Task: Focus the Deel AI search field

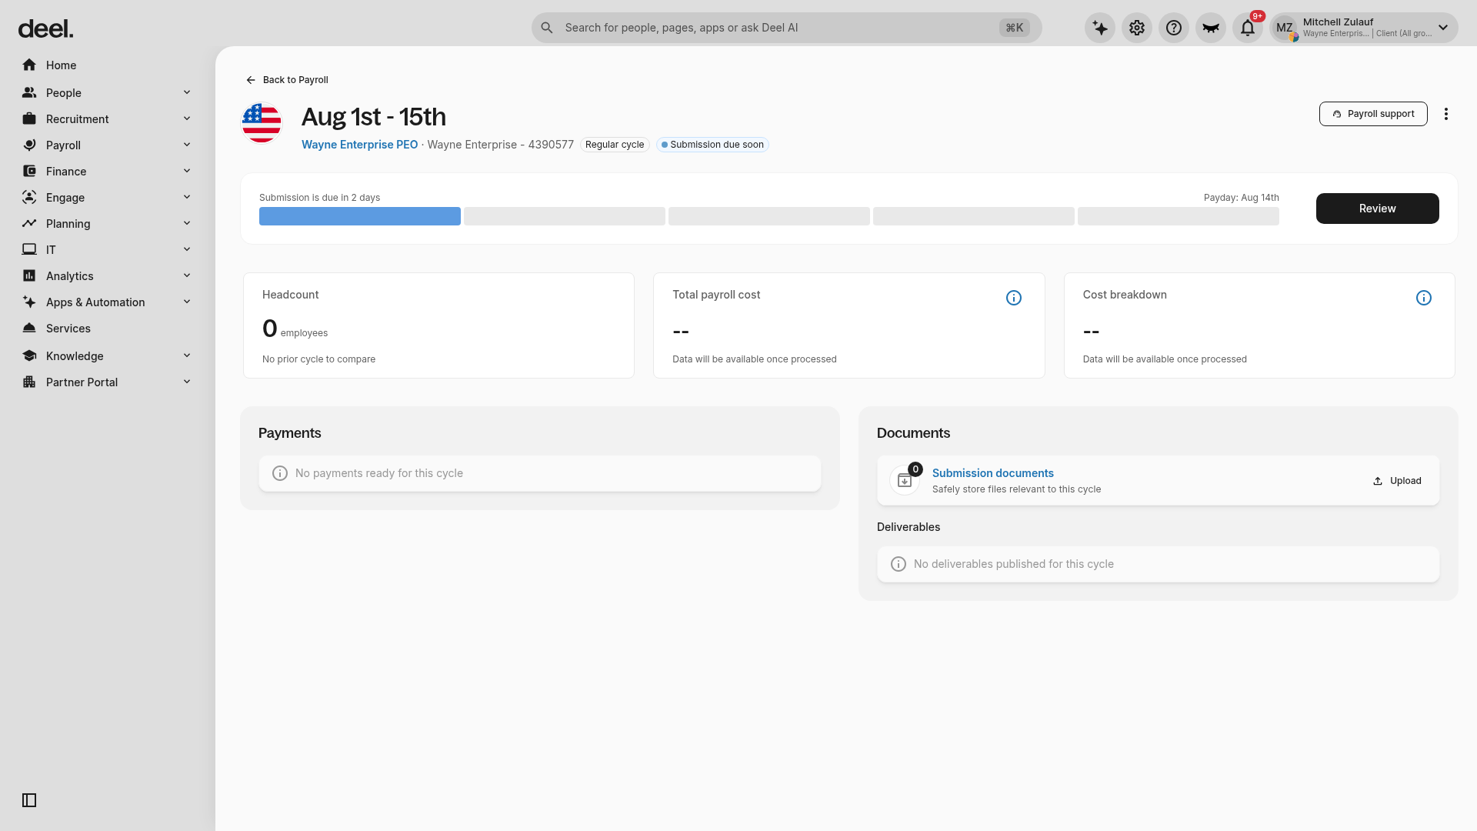Action: coord(786,28)
